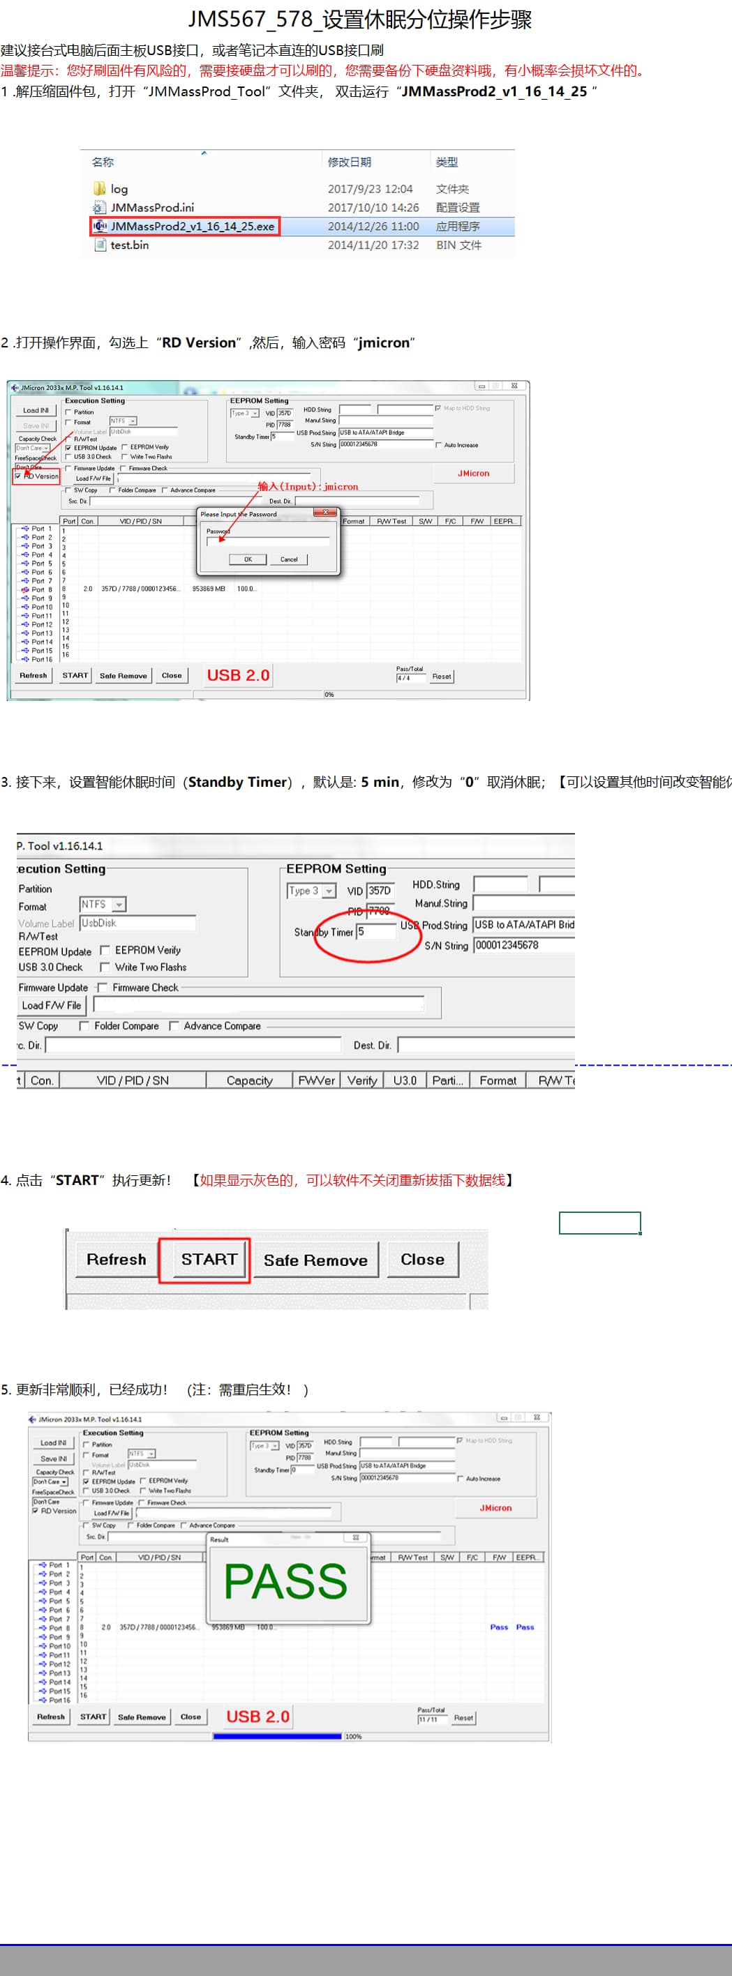Click the test.bin file icon
Viewport: 732px width, 1976px height.
99,245
